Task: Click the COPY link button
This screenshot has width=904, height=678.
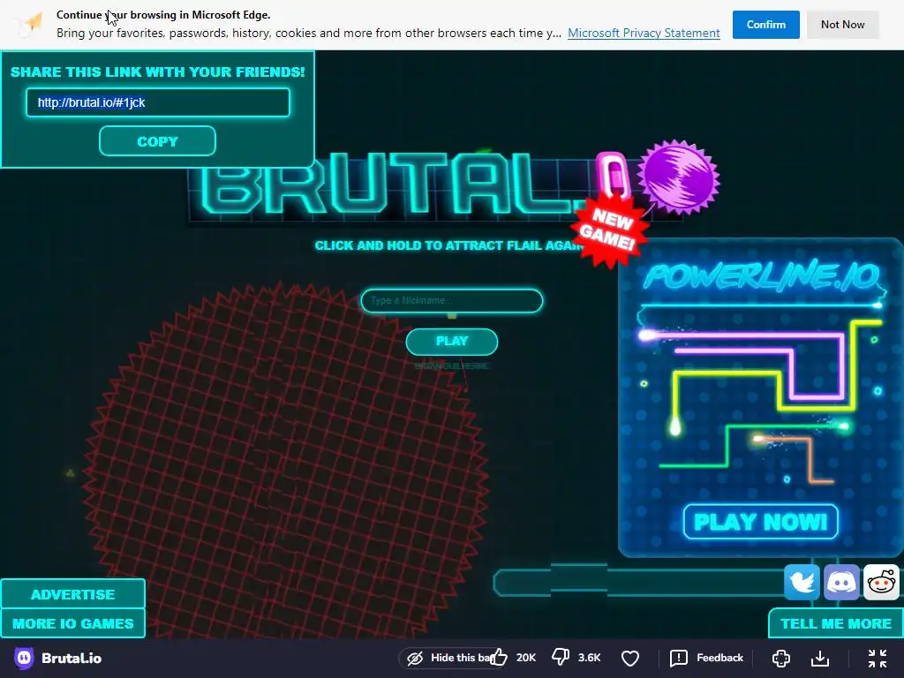Action: (157, 141)
